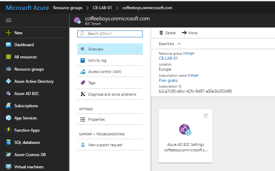The height and width of the screenshot is (171, 275).
Task: Click the Azure AD B2C sidebar icon
Action: point(9,94)
